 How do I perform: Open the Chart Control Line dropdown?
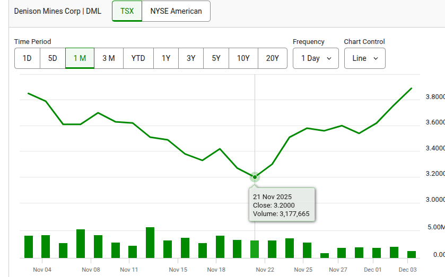(365, 58)
